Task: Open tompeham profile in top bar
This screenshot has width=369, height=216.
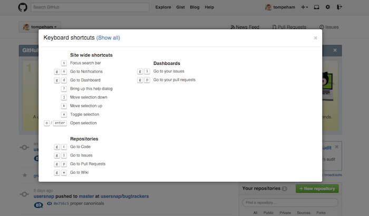Action: coord(280,7)
